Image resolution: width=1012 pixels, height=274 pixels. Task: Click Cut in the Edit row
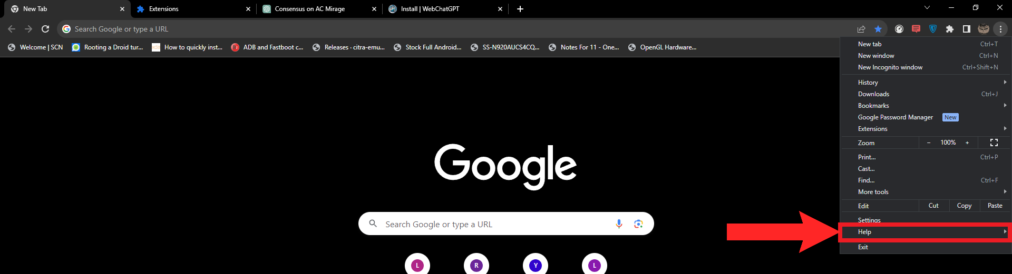(x=934, y=206)
